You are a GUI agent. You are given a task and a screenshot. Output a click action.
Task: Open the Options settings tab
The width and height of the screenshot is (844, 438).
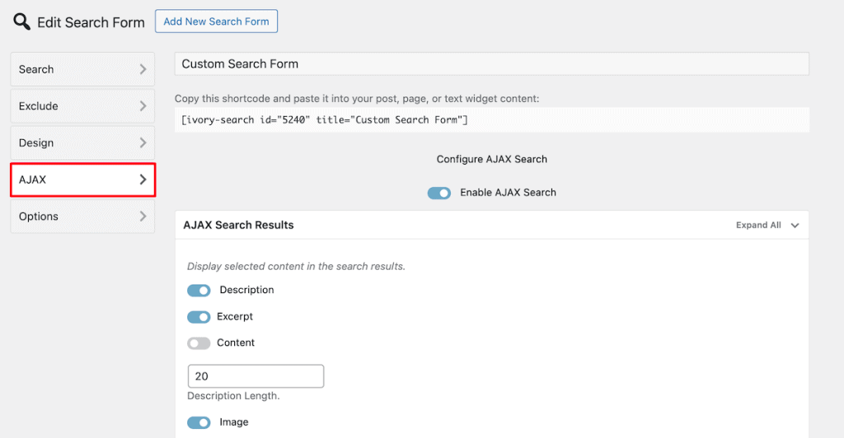pos(82,216)
